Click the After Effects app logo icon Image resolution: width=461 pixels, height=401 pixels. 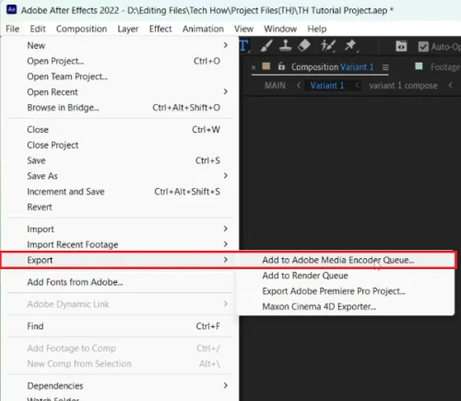click(11, 9)
